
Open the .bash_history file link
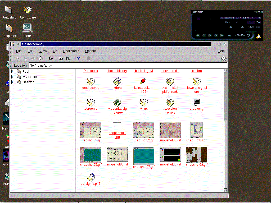(117, 71)
